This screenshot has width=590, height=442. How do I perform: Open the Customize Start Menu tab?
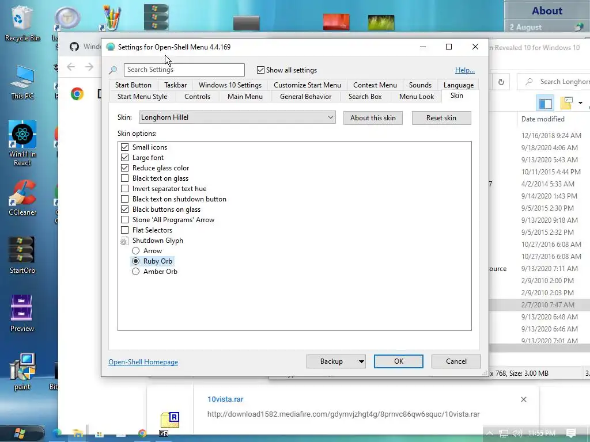point(307,85)
